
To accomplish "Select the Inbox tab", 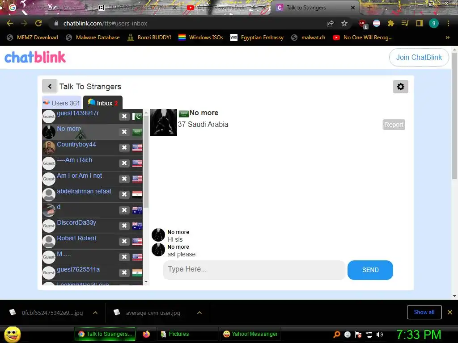I will pos(103,103).
